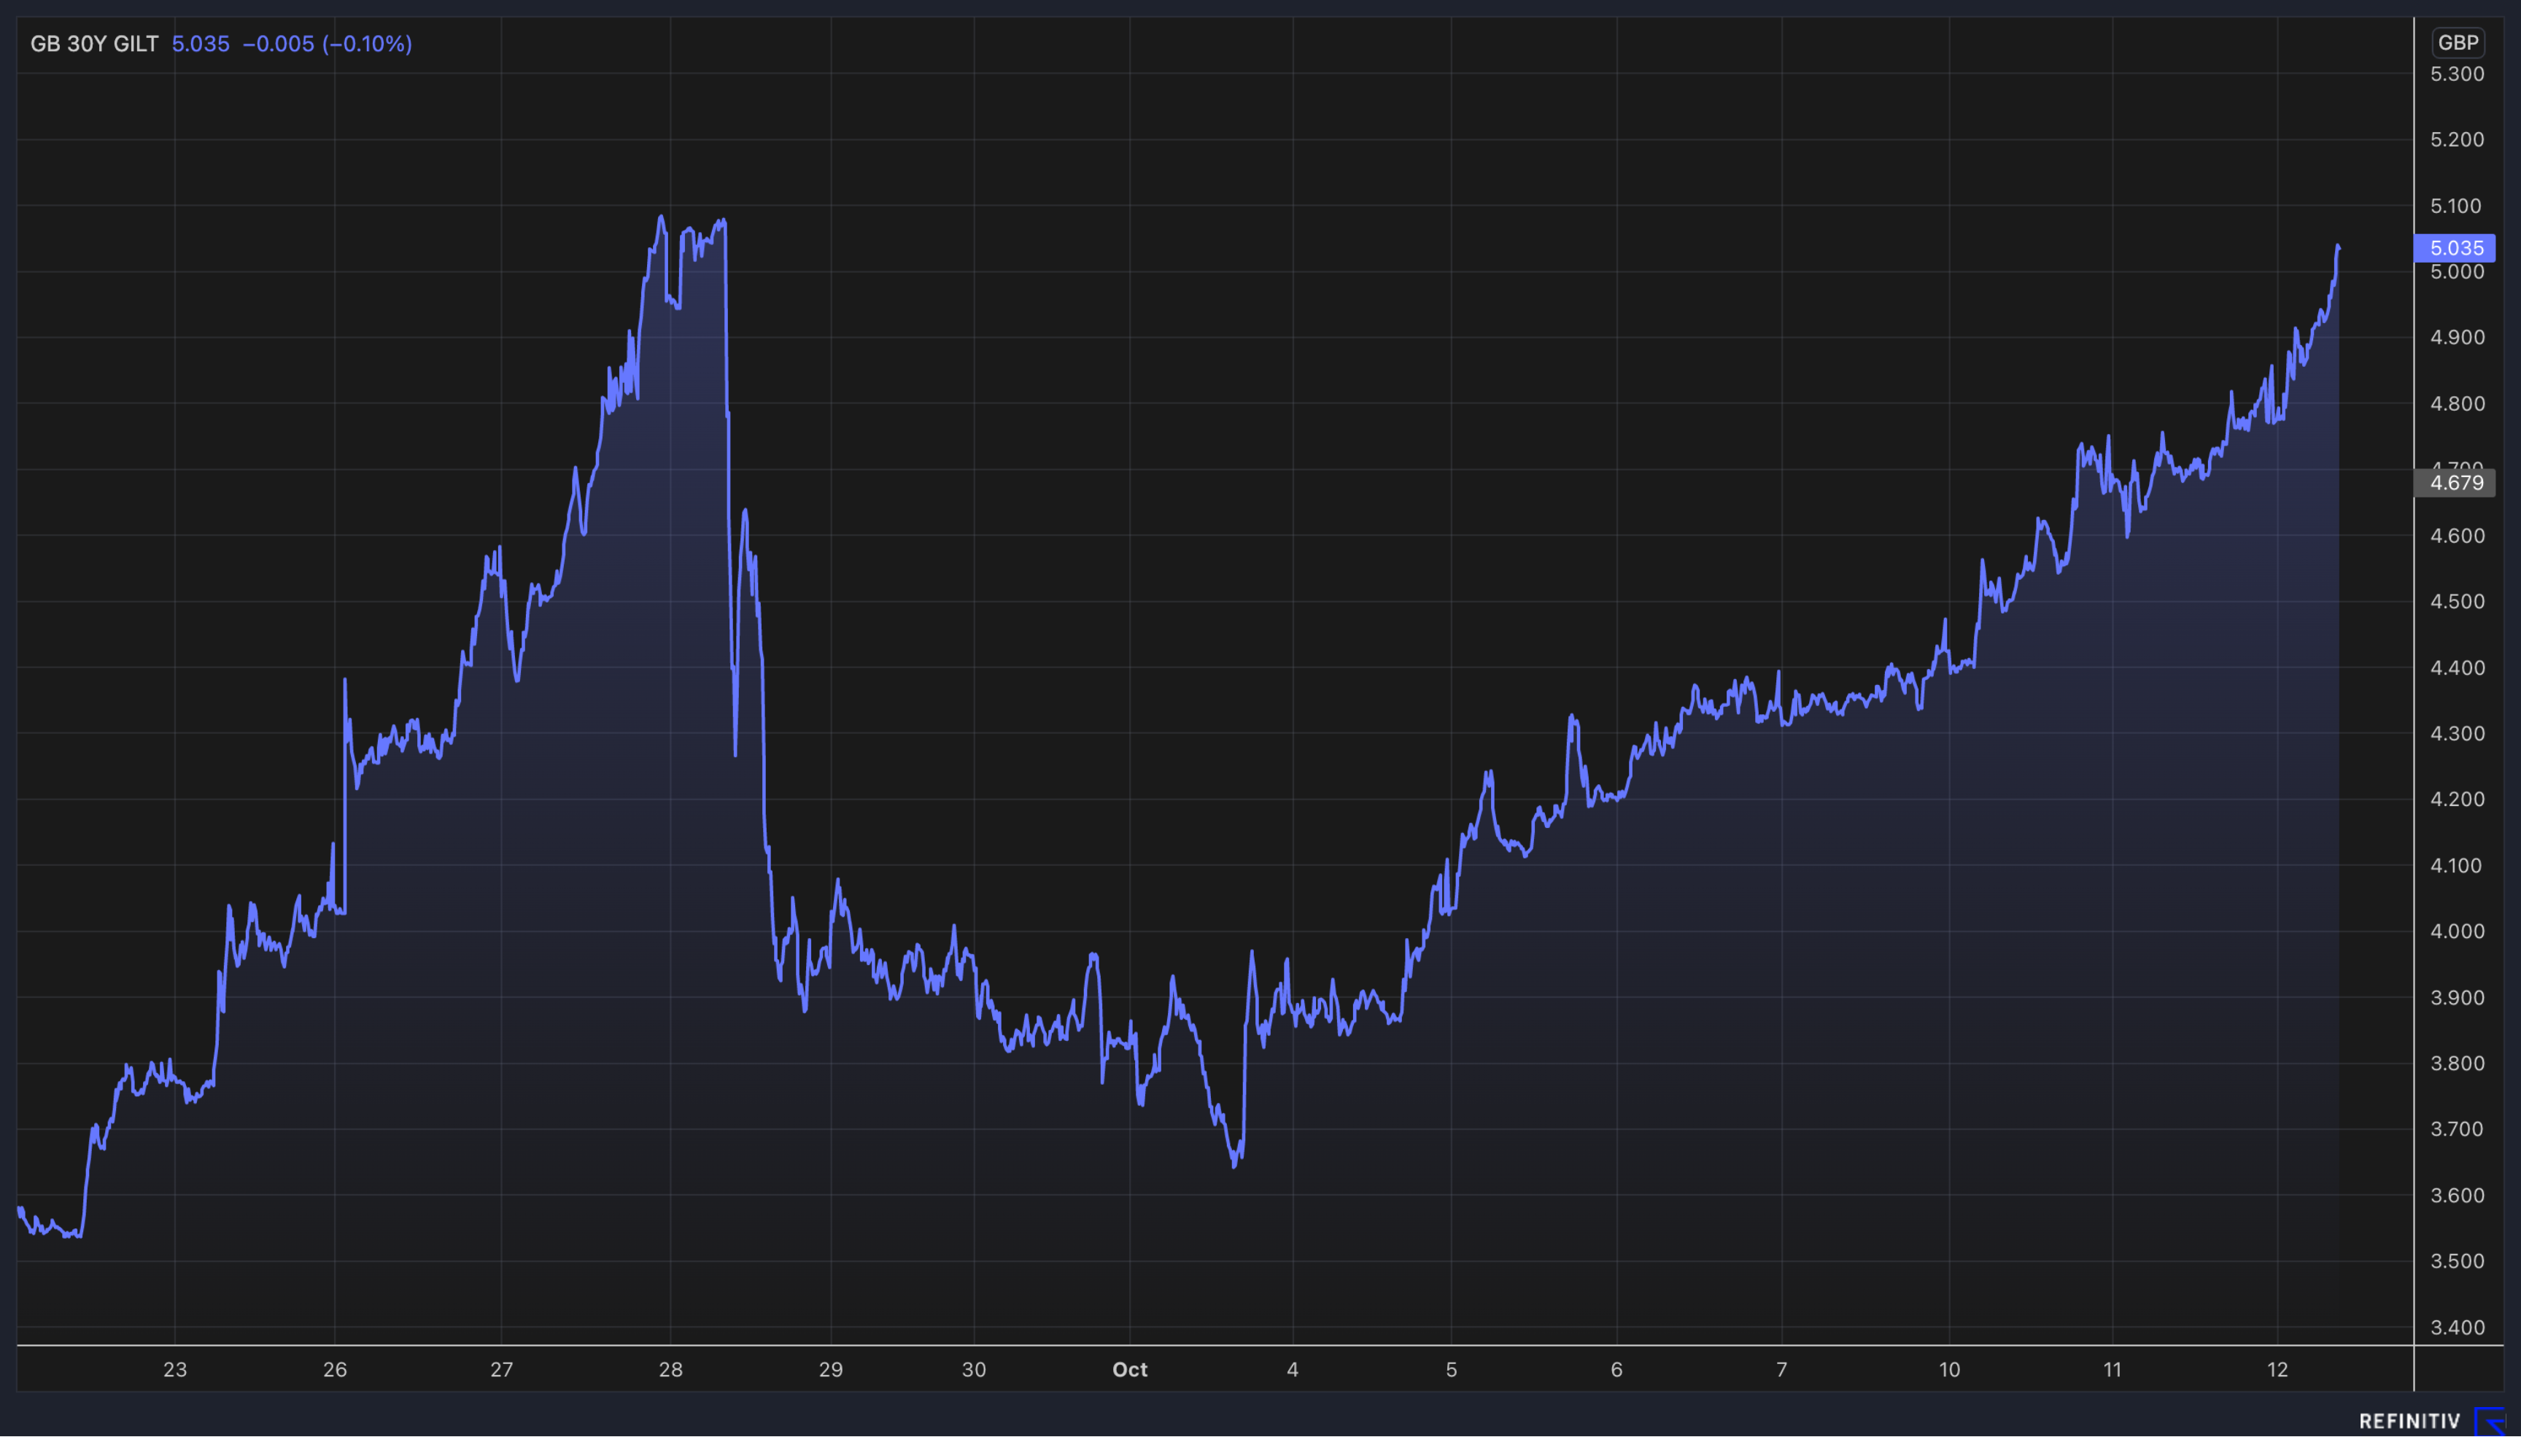Click the 29 date label on time axis
Viewport: 2521px width, 1437px height.
pos(831,1370)
